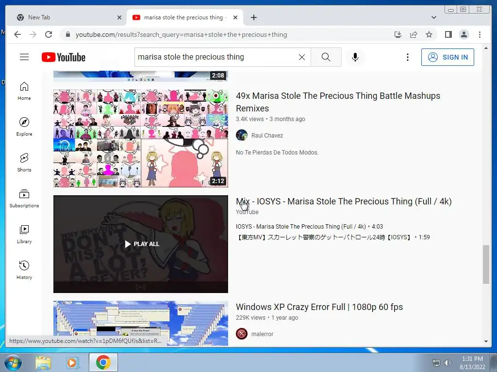Open YouTube settings three-dot menu
The width and height of the screenshot is (497, 372).
click(408, 57)
